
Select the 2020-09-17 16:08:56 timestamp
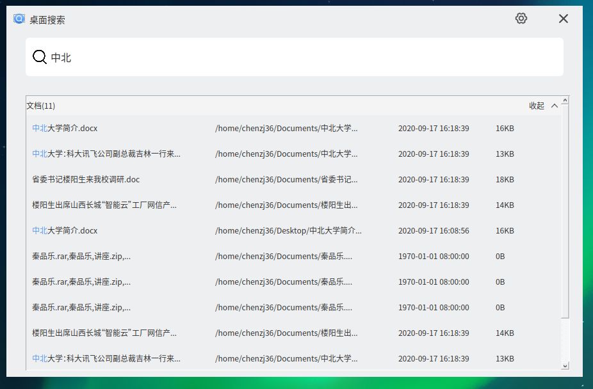434,231
